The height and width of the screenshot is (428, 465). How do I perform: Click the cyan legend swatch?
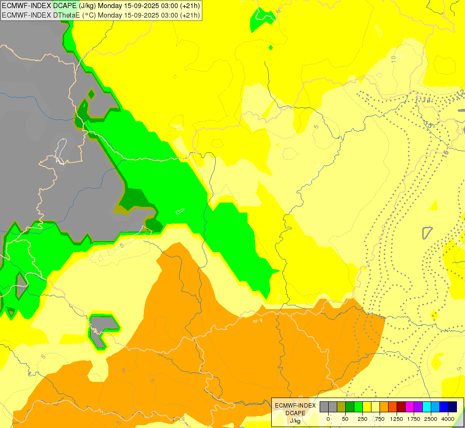(x=427, y=407)
